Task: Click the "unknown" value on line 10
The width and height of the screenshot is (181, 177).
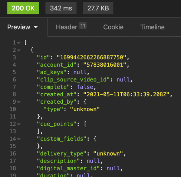Action: point(85,109)
